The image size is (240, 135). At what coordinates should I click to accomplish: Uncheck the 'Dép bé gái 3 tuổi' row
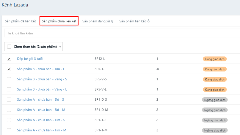9,59
